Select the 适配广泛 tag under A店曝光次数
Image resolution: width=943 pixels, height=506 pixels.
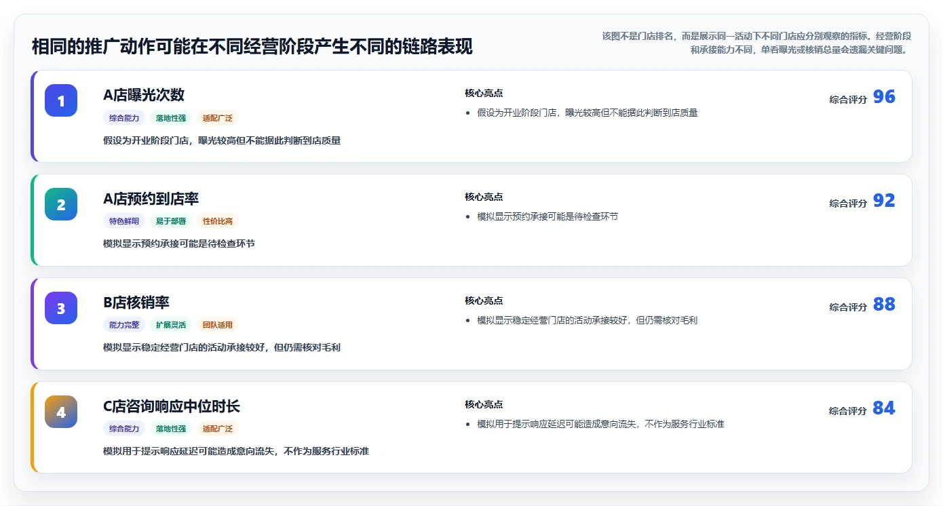tap(218, 118)
